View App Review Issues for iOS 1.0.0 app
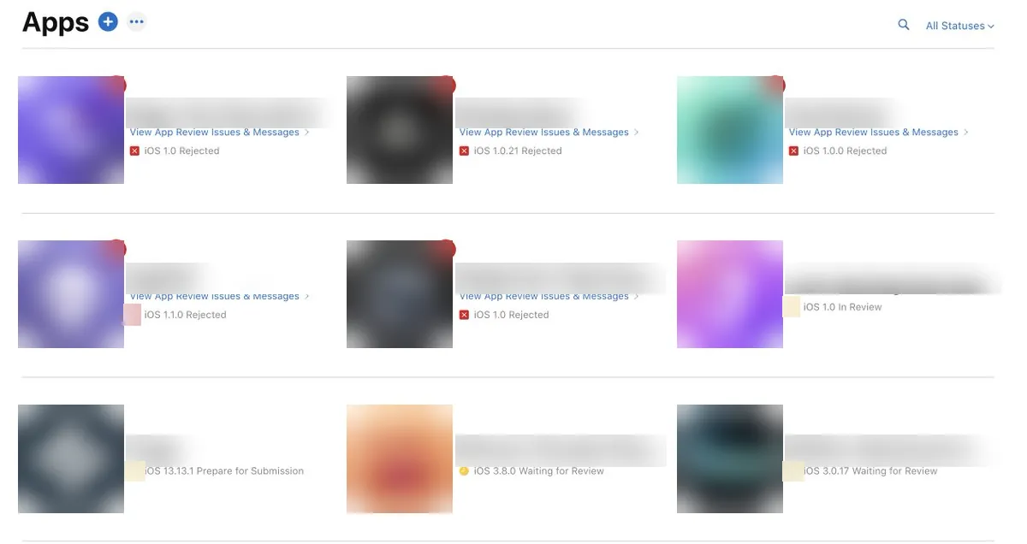The width and height of the screenshot is (1027, 544). coord(874,133)
